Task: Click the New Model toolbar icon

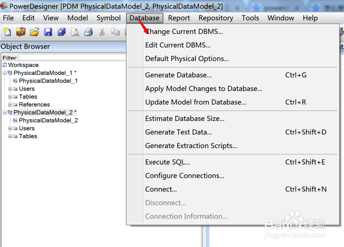Action: 7,32
